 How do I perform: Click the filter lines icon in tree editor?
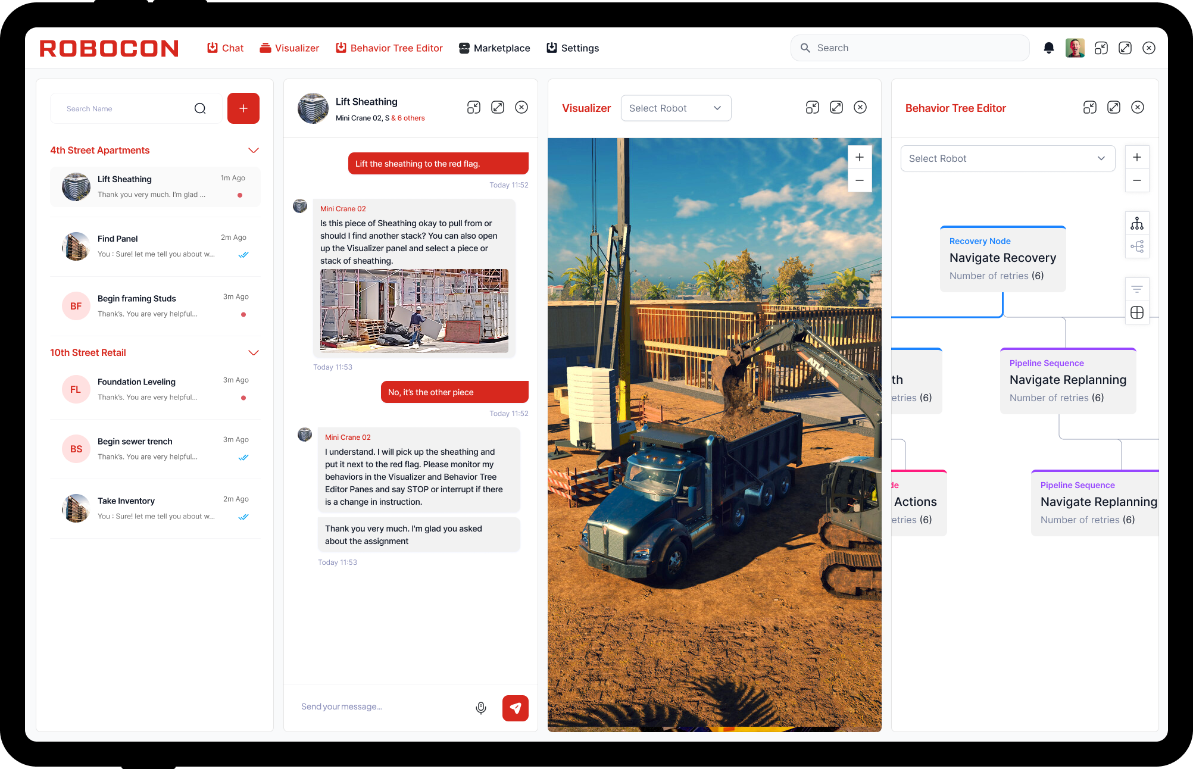click(x=1136, y=289)
